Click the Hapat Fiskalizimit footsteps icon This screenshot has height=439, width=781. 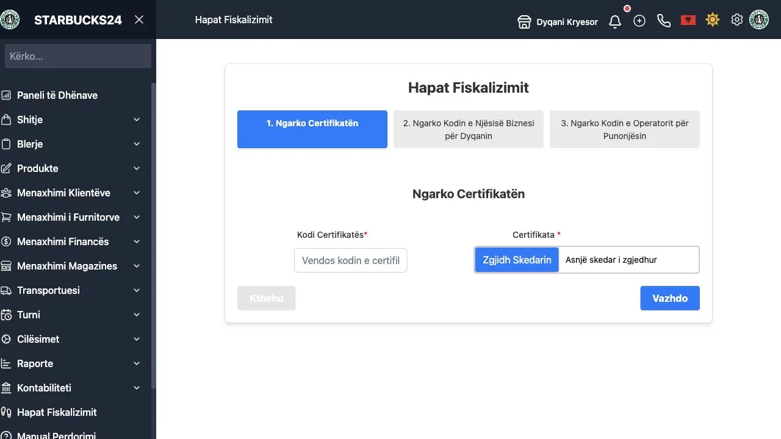[x=6, y=412]
